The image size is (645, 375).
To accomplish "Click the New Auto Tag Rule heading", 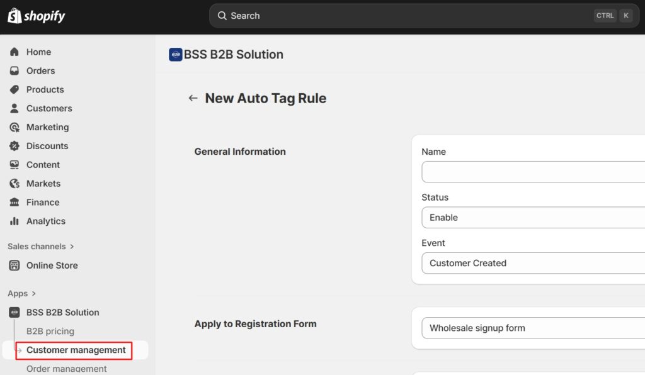I will (266, 98).
